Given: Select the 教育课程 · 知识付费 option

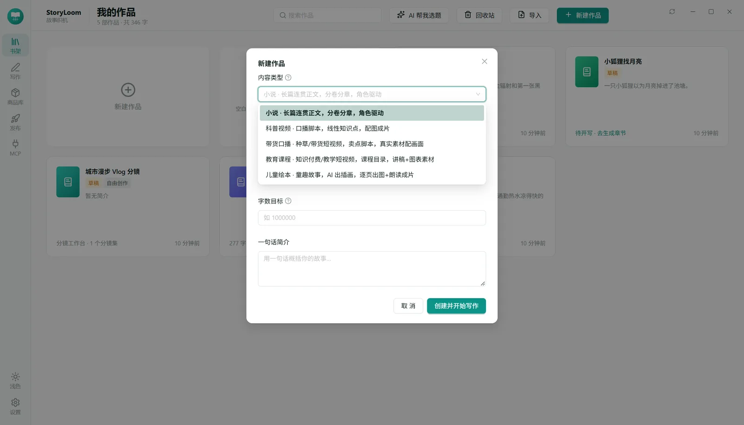Looking at the screenshot, I should pos(372,159).
